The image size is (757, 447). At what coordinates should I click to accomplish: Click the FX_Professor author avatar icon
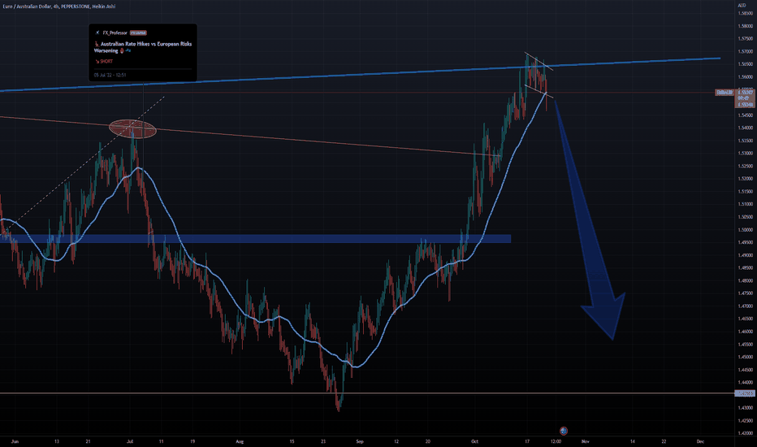tap(97, 33)
